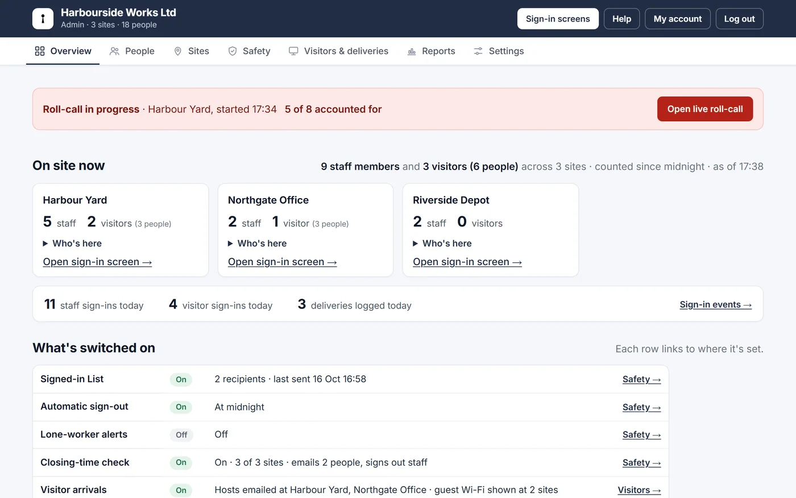
Task: Click the On badge for Automatic sign-out
Action: (181, 407)
